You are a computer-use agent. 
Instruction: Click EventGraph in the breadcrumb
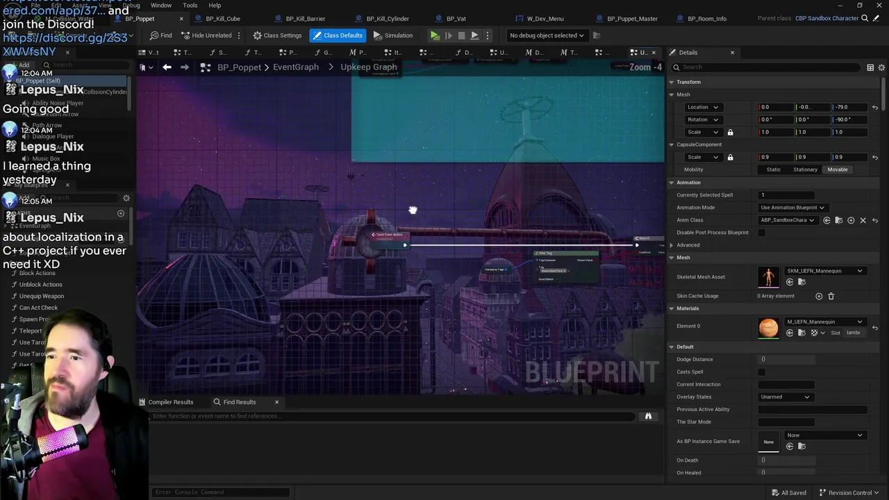coord(296,67)
